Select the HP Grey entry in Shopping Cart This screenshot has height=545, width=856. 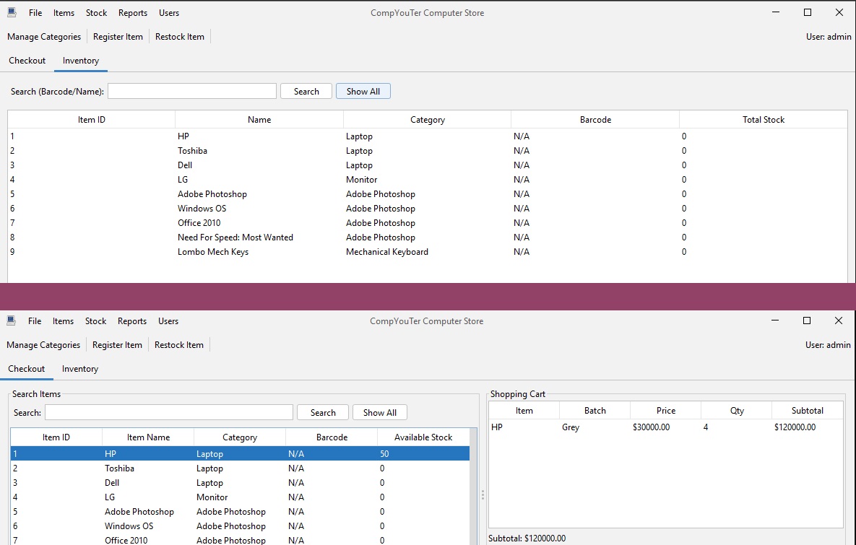coord(571,427)
